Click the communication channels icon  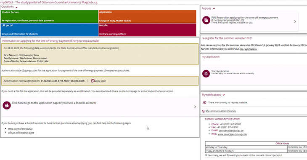click(203, 111)
